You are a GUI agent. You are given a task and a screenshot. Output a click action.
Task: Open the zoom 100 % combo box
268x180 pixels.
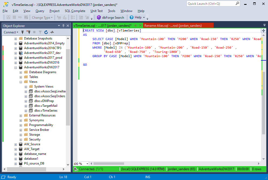81,164
